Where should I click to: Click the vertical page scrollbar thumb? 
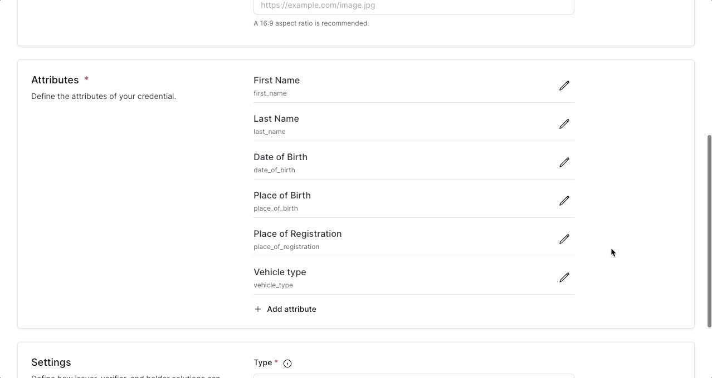[709, 231]
